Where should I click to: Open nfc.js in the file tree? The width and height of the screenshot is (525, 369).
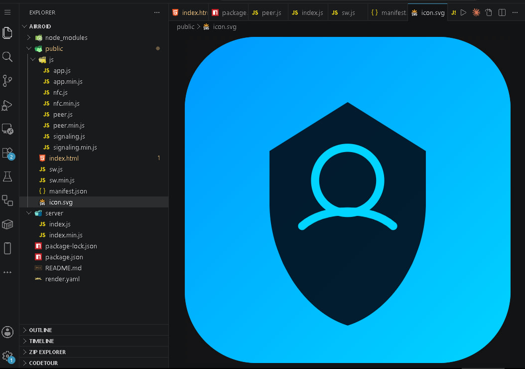(x=94, y=93)
